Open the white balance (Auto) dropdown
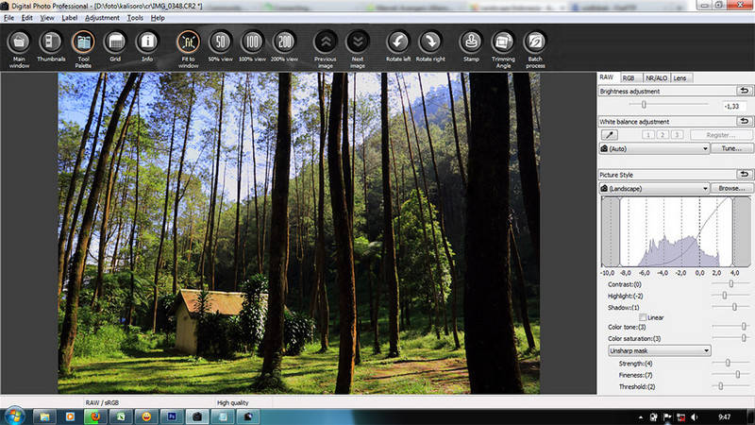755x425 pixels. 654,148
